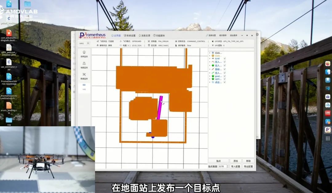332x193 pixels.
Task: Switch to 系统设置 system settings tab
Action: pos(129,36)
